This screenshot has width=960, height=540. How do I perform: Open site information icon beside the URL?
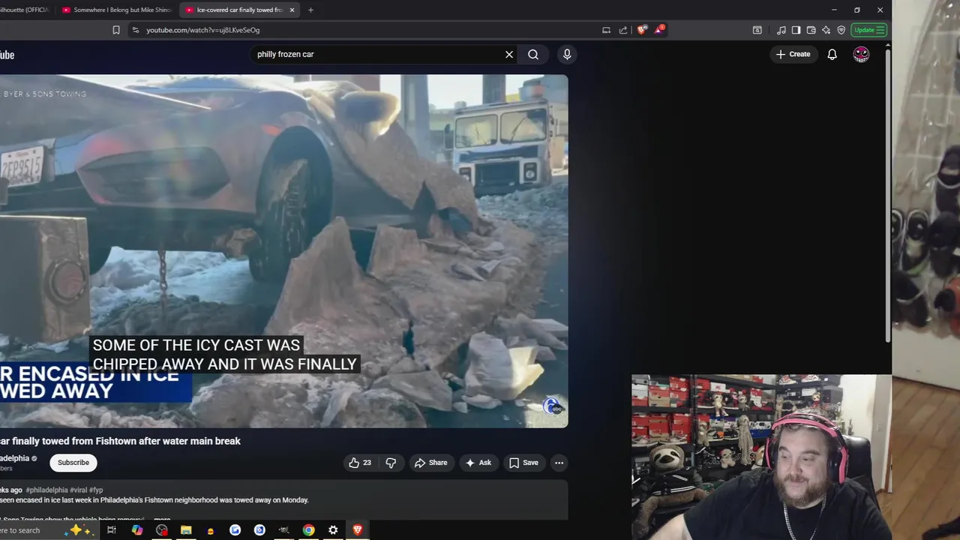135,30
